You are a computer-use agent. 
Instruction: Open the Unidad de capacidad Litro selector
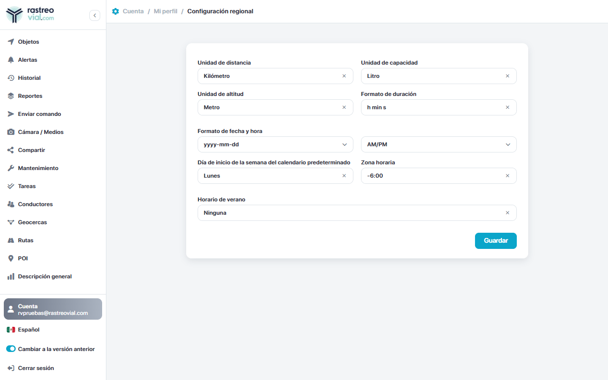click(x=439, y=76)
